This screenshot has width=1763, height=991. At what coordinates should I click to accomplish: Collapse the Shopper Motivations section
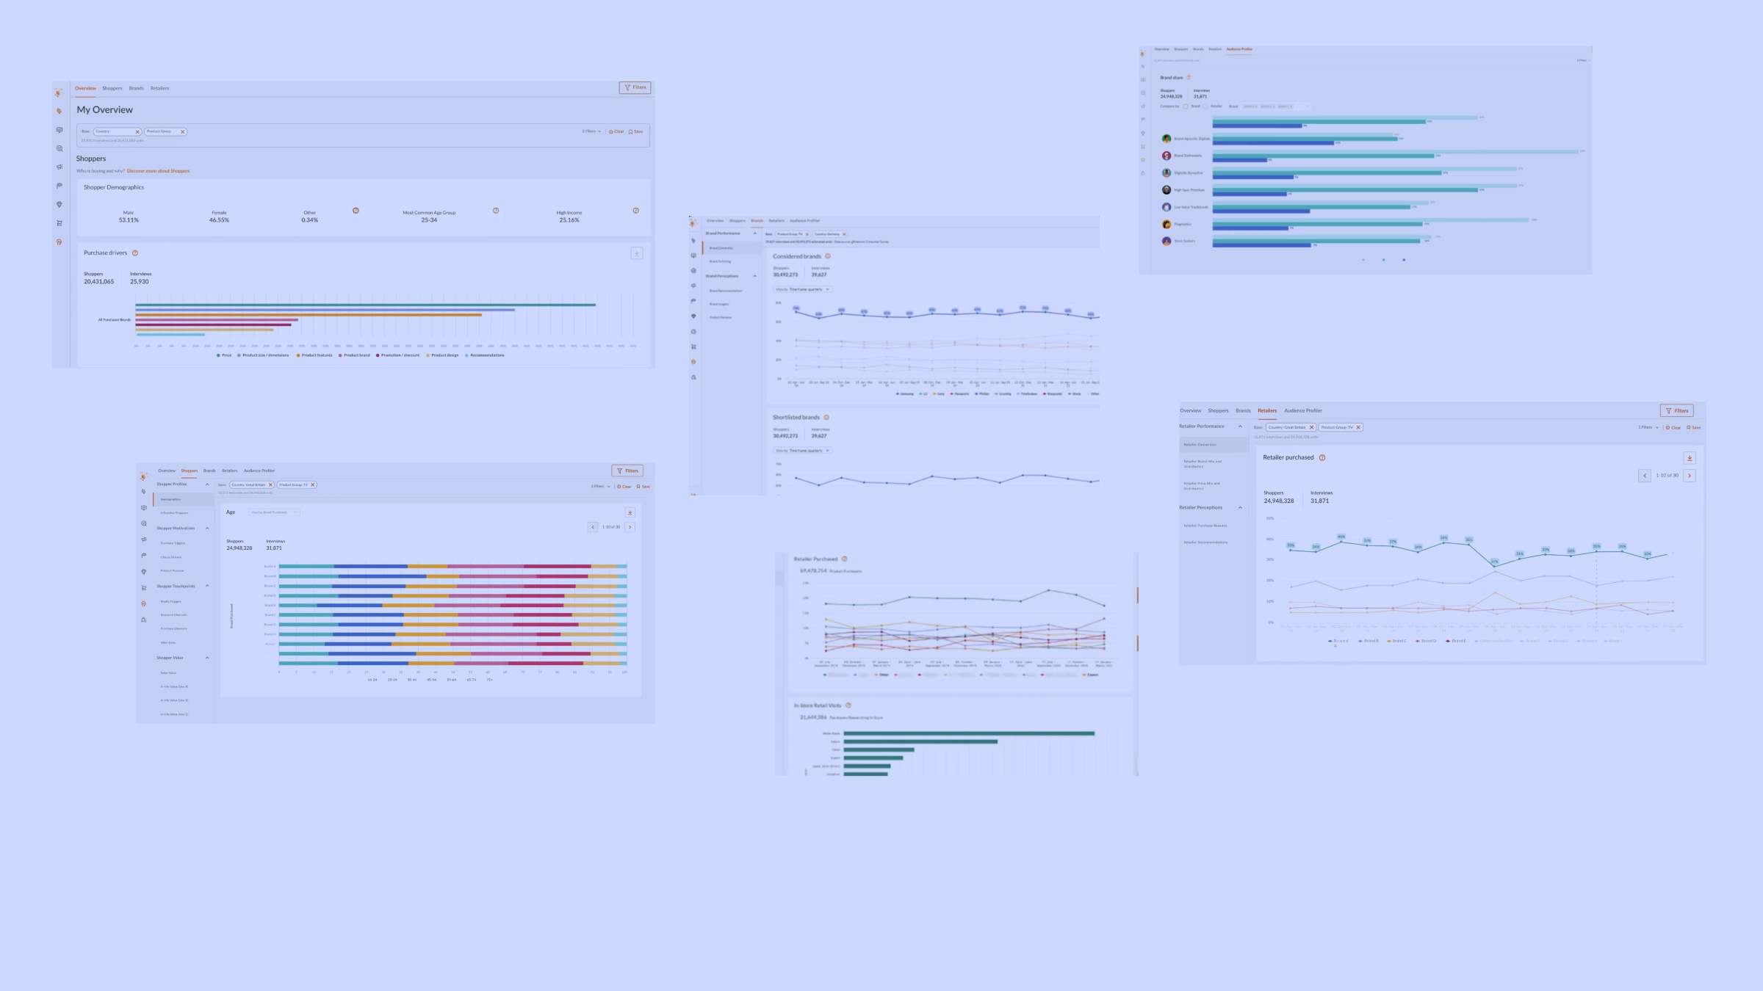coord(206,528)
